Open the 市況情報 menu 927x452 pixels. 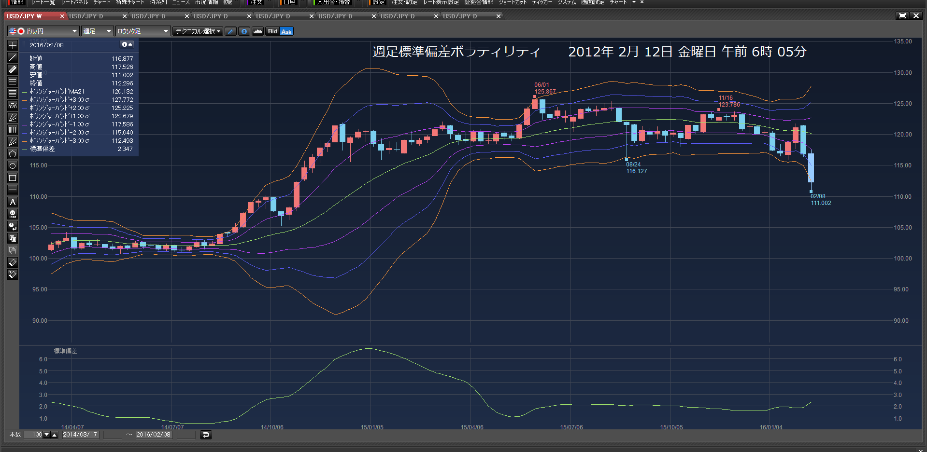[207, 2]
